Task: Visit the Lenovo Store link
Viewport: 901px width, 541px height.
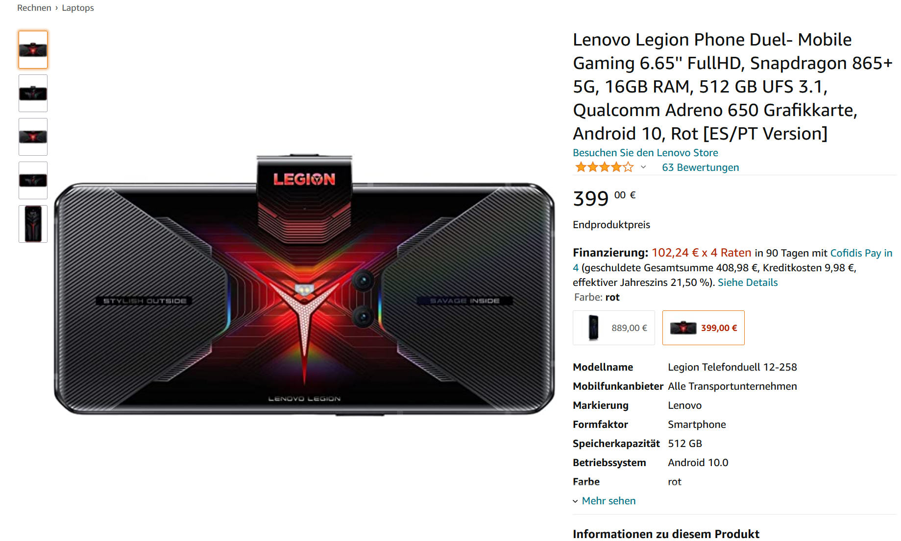Action: point(645,153)
